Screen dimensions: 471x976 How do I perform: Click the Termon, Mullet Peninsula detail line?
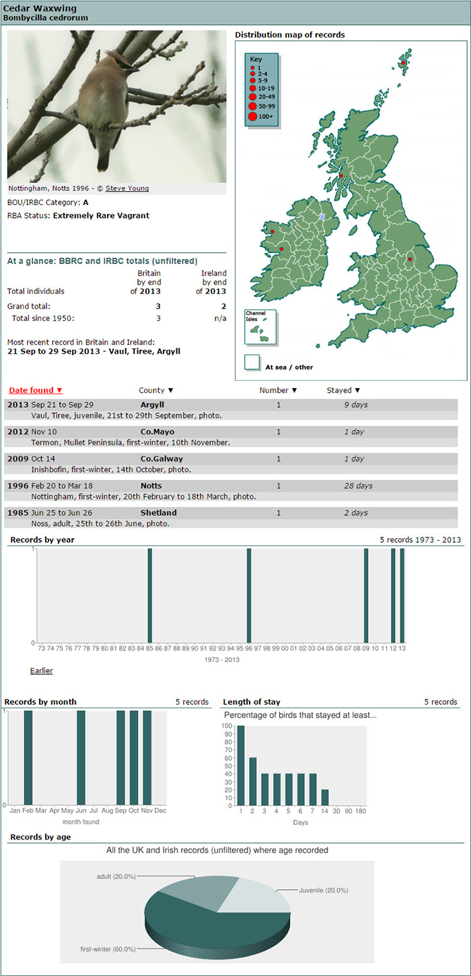[x=131, y=443]
